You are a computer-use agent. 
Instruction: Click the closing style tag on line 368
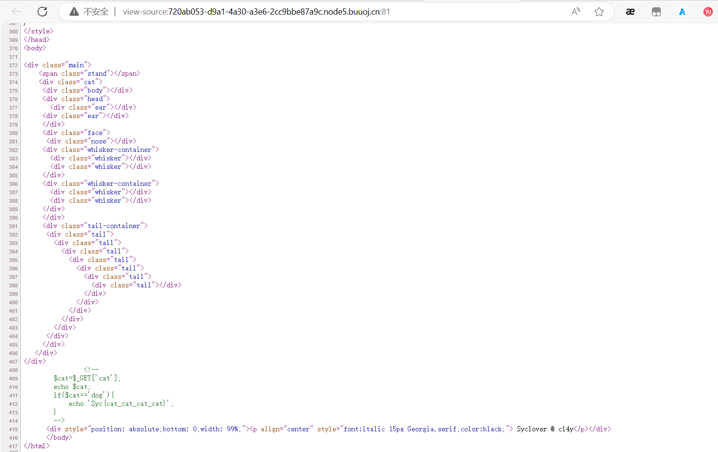(x=39, y=32)
